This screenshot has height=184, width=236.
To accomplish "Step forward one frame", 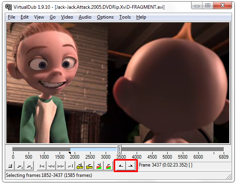I will coord(61,166).
